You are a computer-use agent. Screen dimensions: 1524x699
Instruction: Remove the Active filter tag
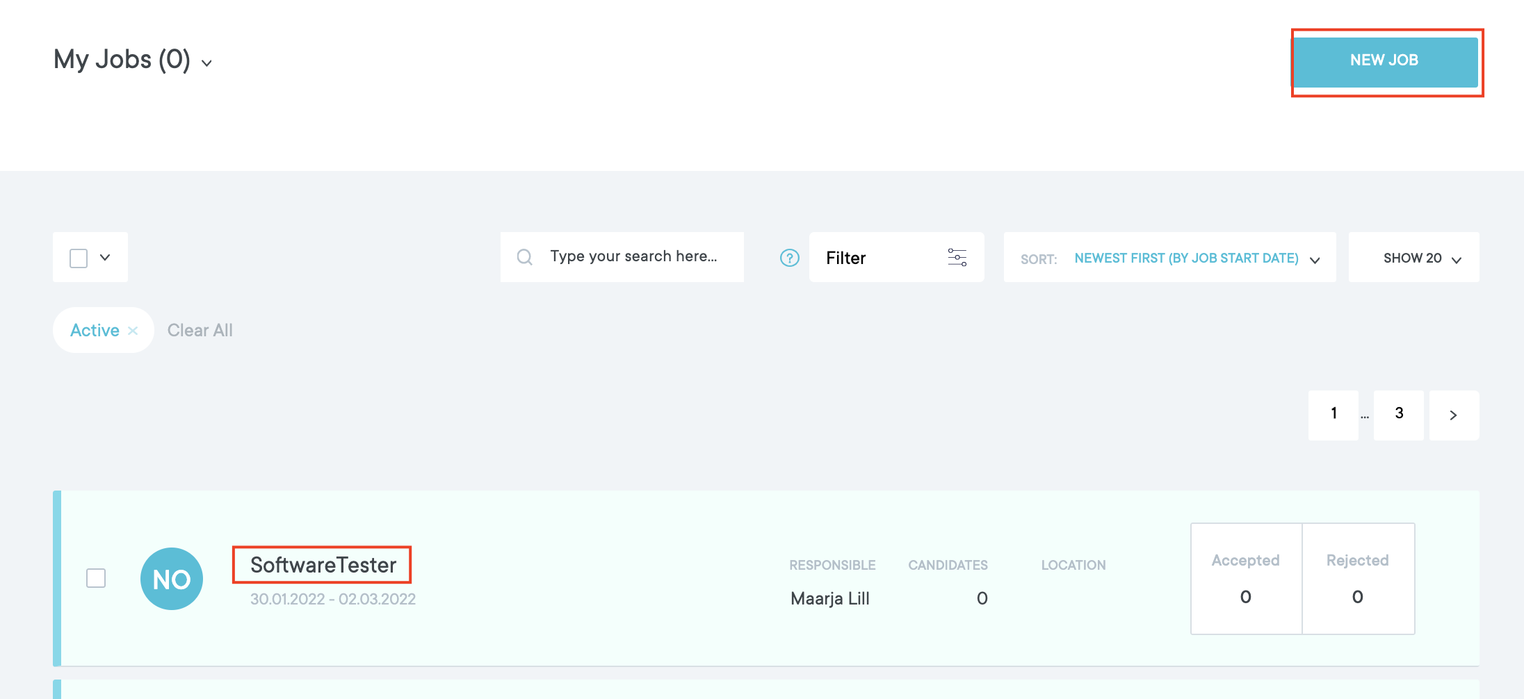133,331
